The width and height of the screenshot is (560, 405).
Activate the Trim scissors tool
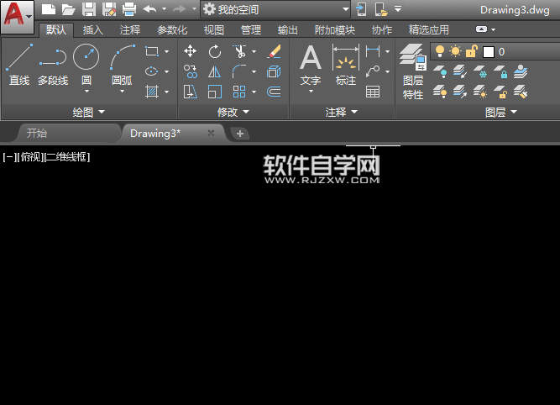point(239,51)
